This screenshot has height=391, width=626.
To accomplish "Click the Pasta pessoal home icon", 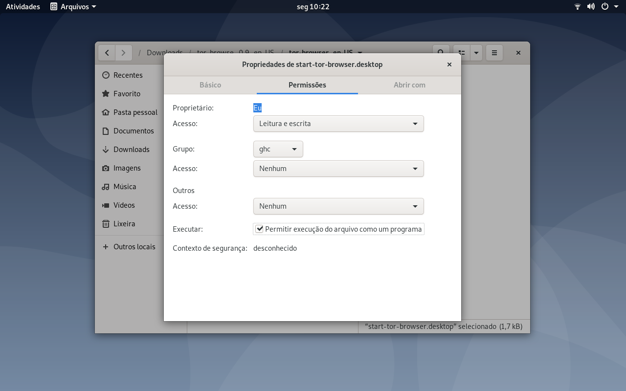I will 106,112.
